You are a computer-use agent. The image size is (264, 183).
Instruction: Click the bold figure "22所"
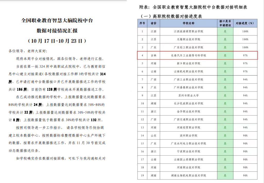tap(28, 112)
